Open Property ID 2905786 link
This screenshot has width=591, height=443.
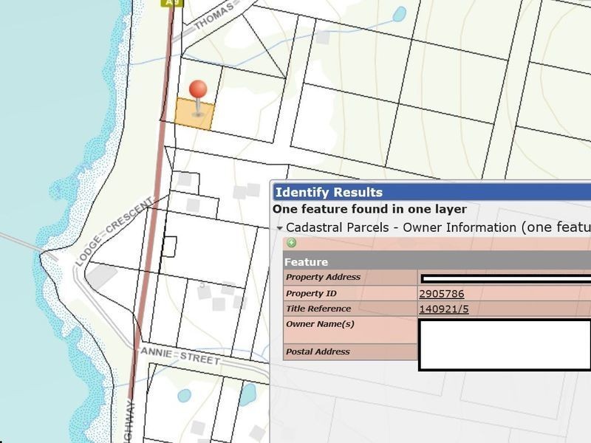(x=441, y=294)
